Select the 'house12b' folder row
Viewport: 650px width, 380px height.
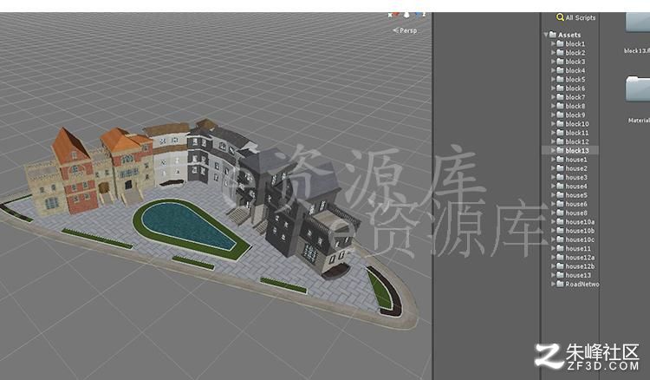570,266
